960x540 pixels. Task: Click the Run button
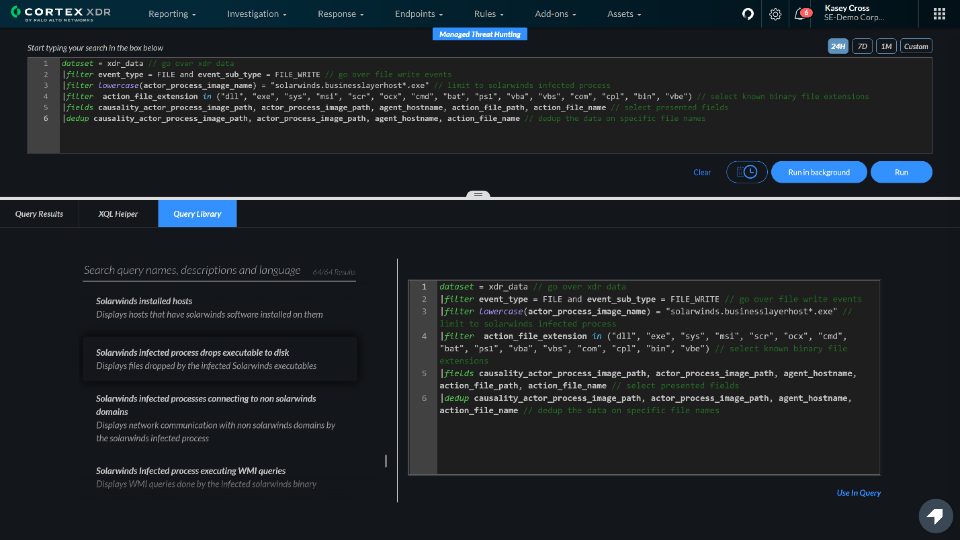[902, 172]
